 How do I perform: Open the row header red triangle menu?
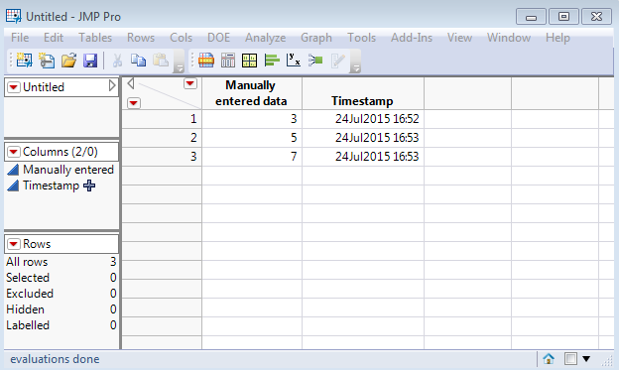coord(134,103)
